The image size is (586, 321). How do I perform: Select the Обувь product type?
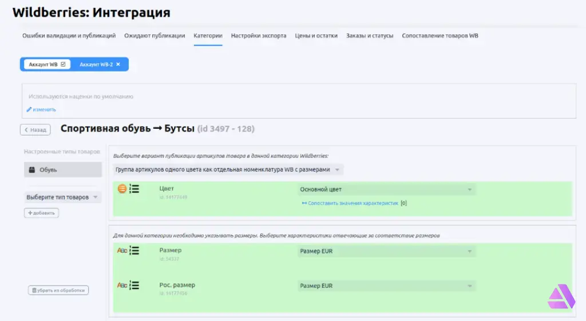coord(63,170)
